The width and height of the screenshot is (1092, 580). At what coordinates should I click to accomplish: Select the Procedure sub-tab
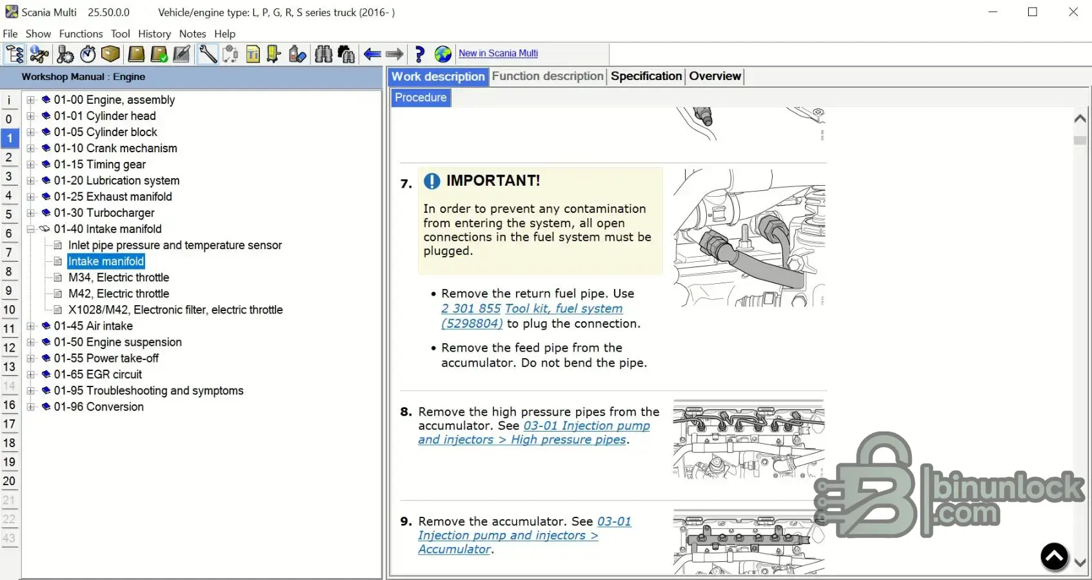coord(421,97)
